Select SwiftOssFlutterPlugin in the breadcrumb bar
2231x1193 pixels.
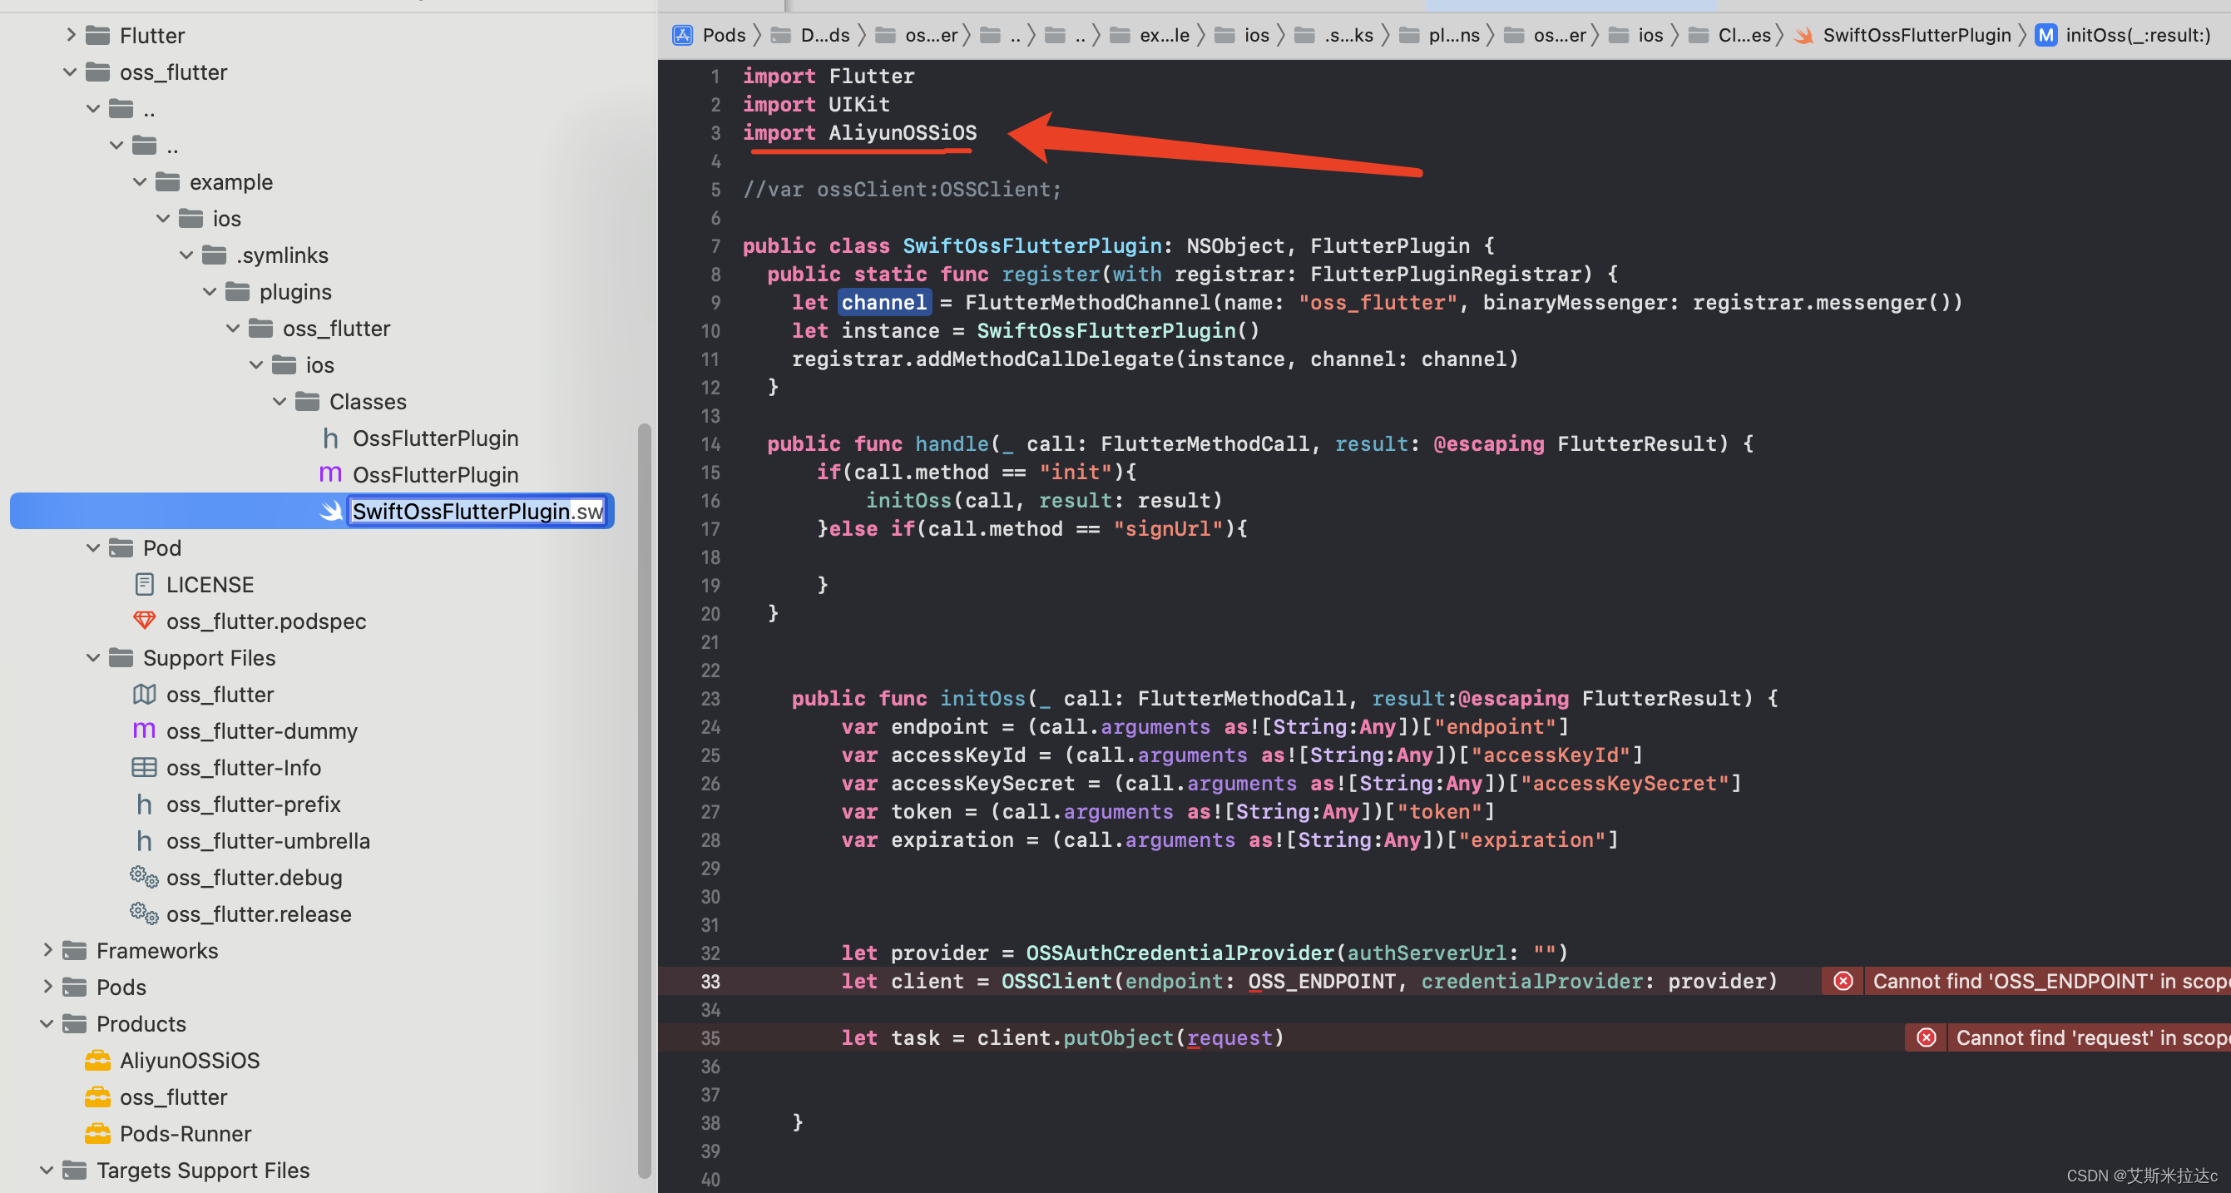(x=1916, y=35)
